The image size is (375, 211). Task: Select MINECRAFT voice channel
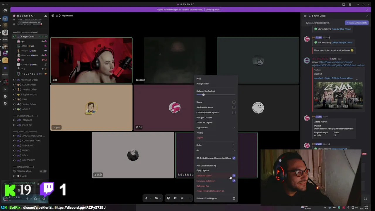pos(29,160)
